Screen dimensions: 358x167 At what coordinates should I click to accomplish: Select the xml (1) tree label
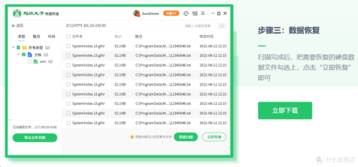[46, 62]
